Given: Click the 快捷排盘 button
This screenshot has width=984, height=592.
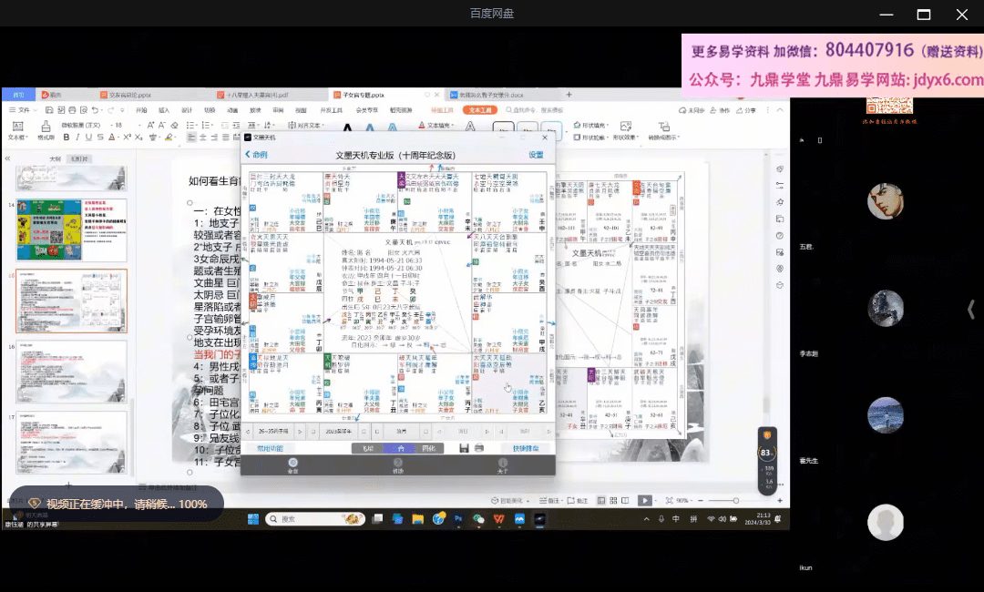Looking at the screenshot, I should 526,448.
